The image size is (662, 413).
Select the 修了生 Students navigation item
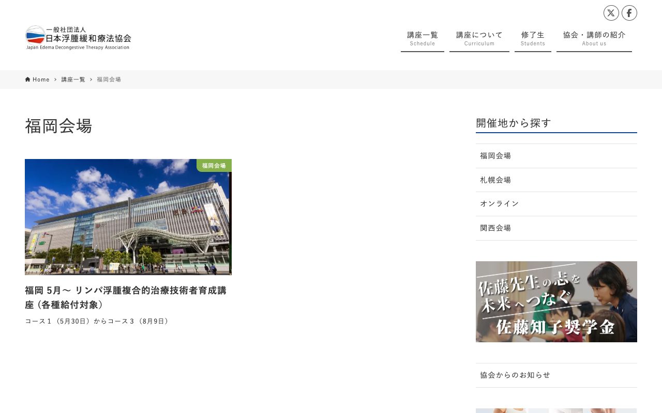click(x=533, y=37)
